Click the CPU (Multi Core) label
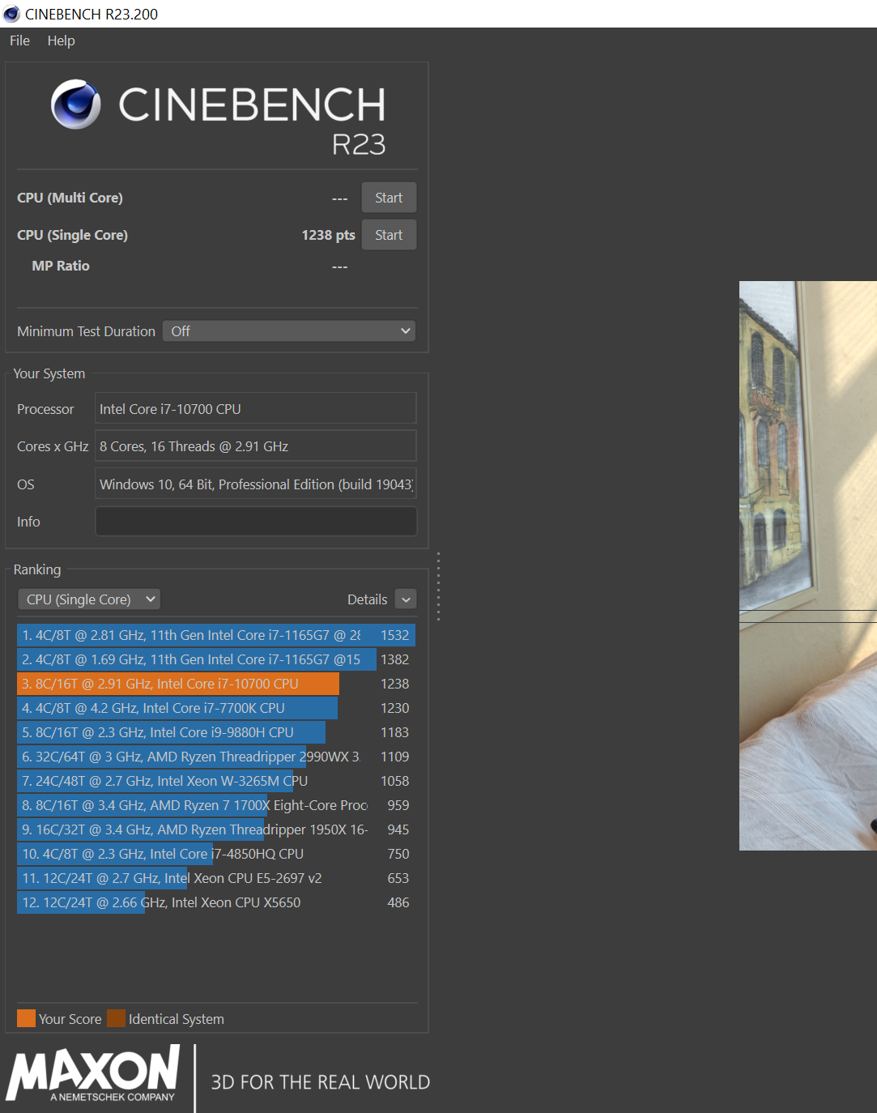 click(70, 198)
